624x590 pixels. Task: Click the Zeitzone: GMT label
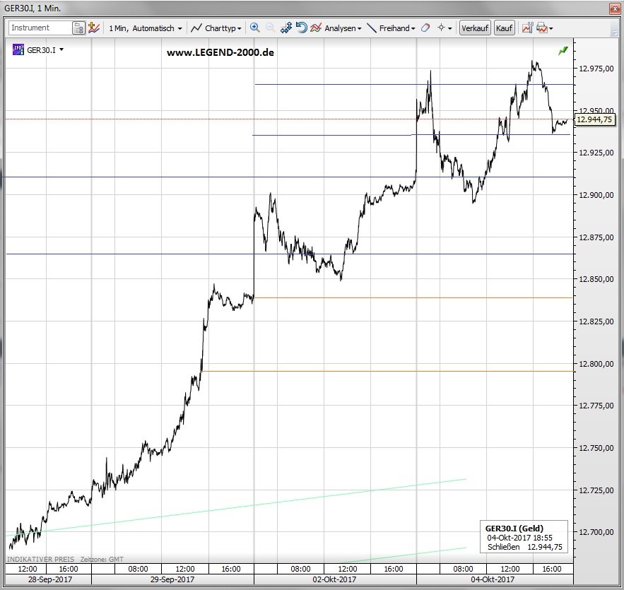pos(102,560)
